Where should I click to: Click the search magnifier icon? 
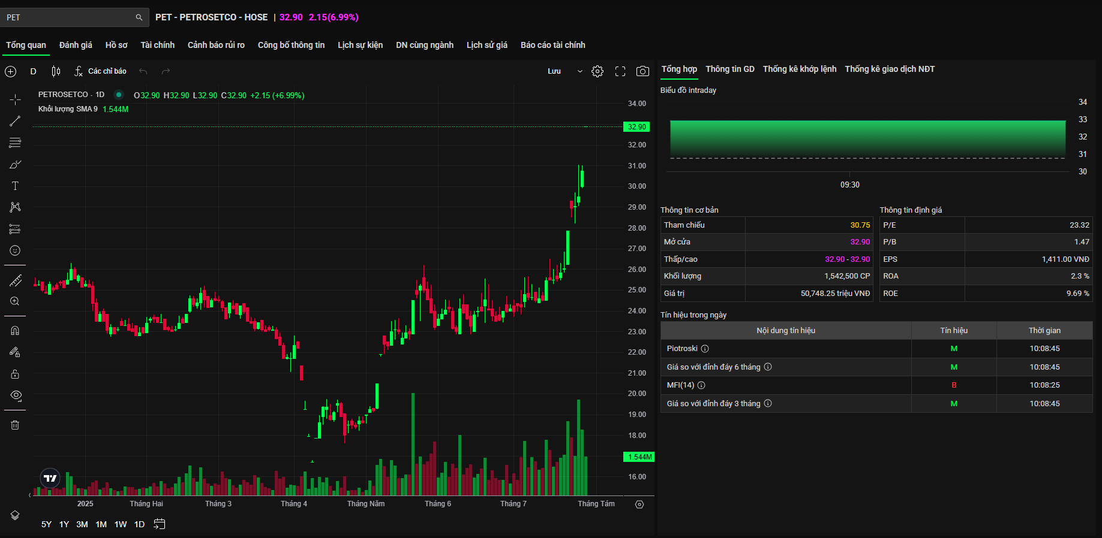139,17
